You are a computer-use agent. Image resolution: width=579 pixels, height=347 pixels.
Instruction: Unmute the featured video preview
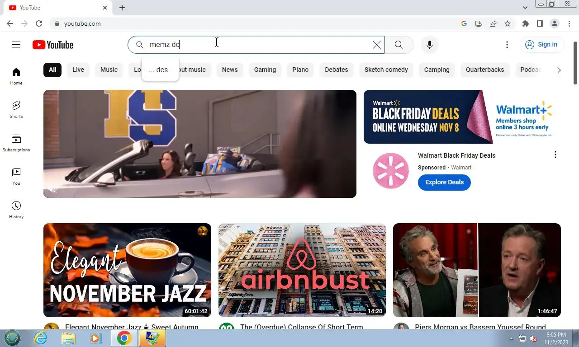tap(52, 190)
